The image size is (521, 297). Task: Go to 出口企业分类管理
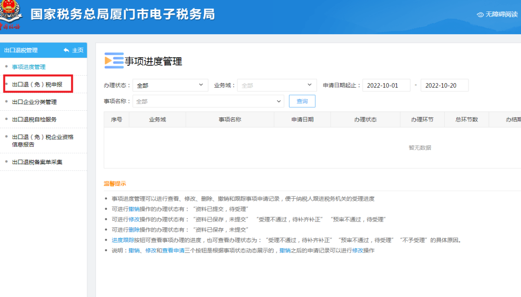34,102
